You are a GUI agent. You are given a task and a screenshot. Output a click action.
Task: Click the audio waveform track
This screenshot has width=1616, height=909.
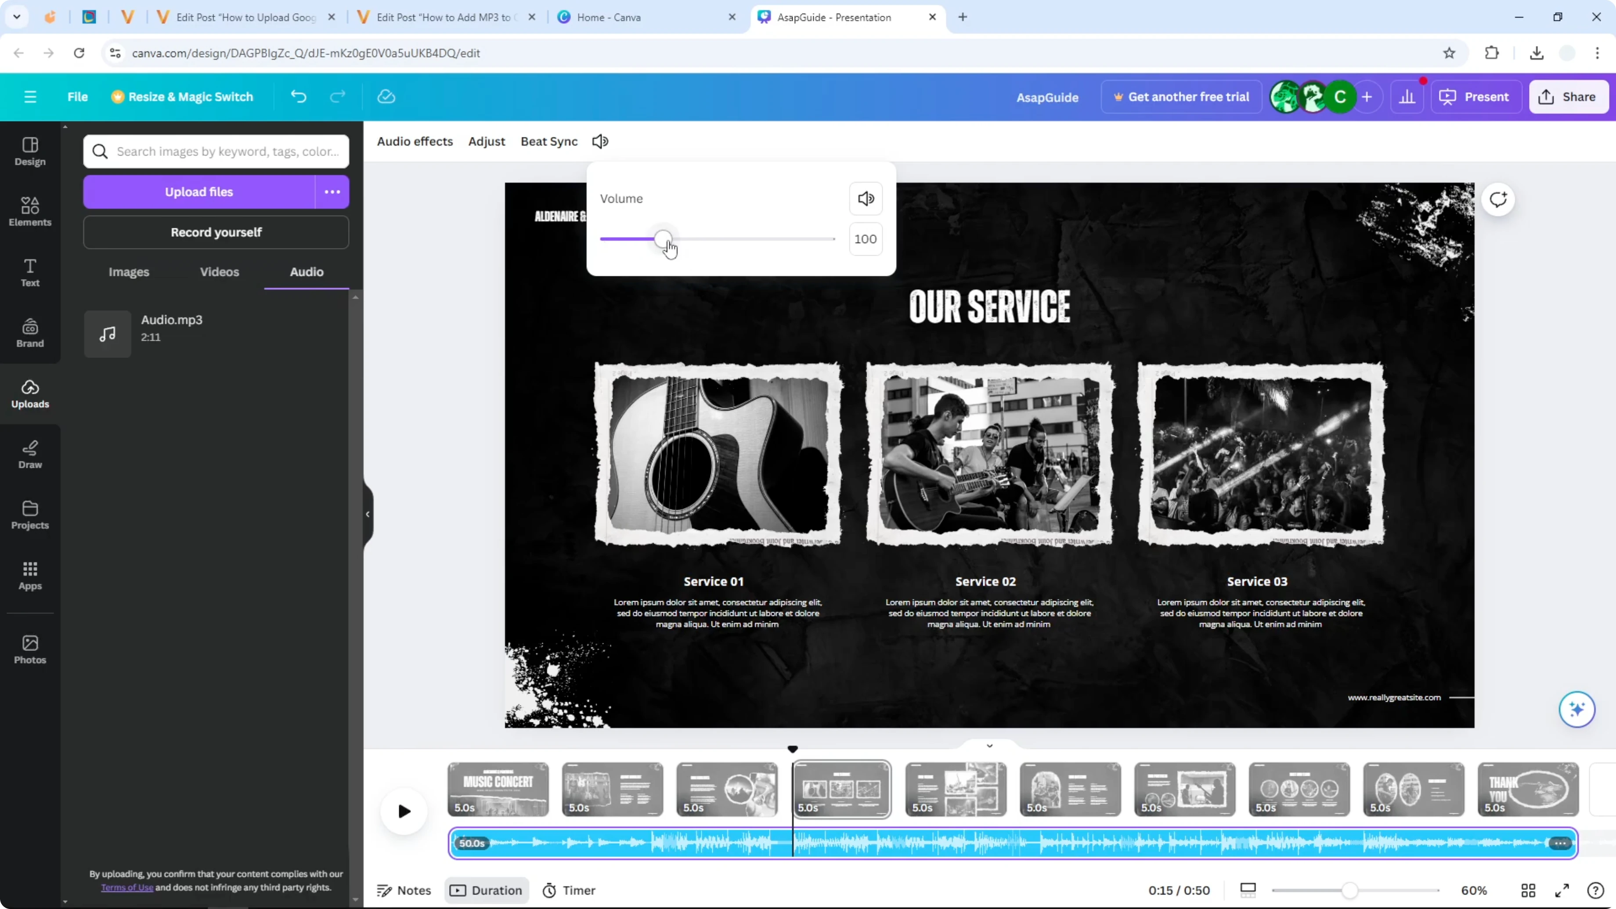pyautogui.click(x=1013, y=843)
